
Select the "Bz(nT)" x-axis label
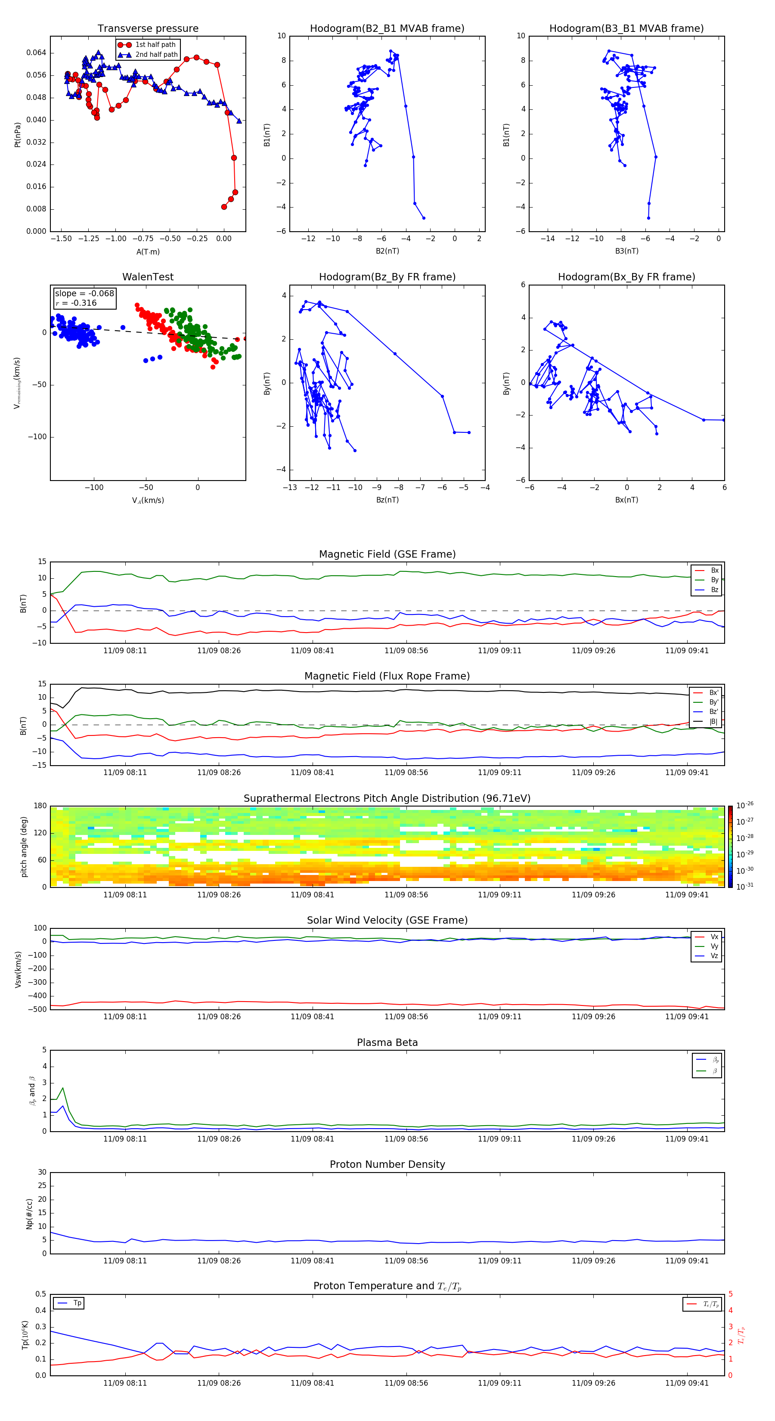(387, 500)
